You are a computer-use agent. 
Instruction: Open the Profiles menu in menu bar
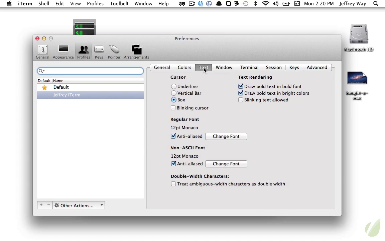tap(95, 4)
